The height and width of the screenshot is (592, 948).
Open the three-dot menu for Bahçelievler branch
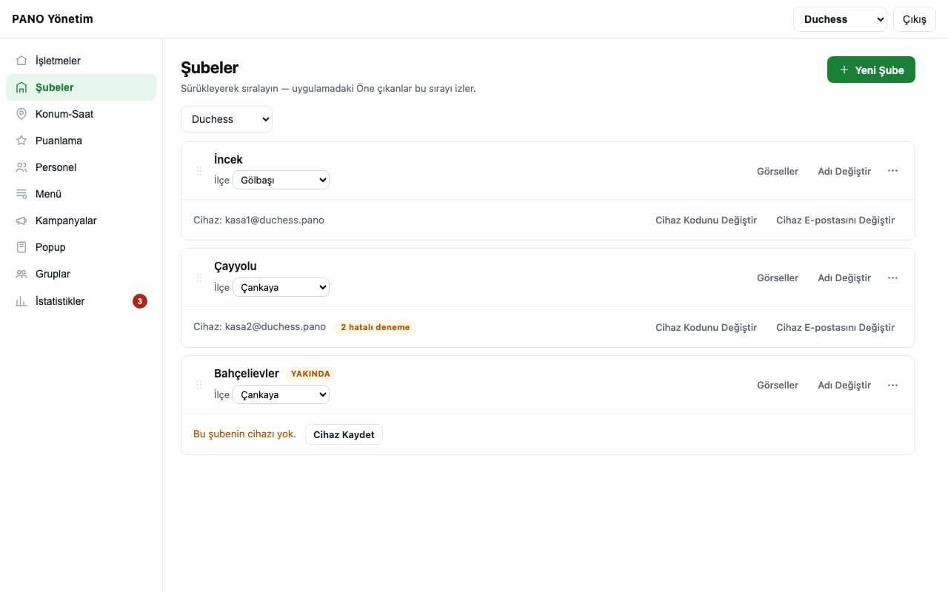pos(892,385)
